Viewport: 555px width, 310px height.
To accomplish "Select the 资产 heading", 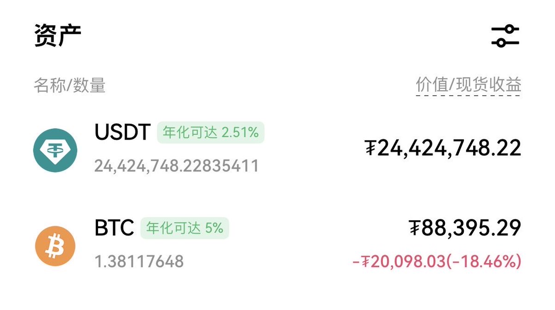I will point(58,36).
